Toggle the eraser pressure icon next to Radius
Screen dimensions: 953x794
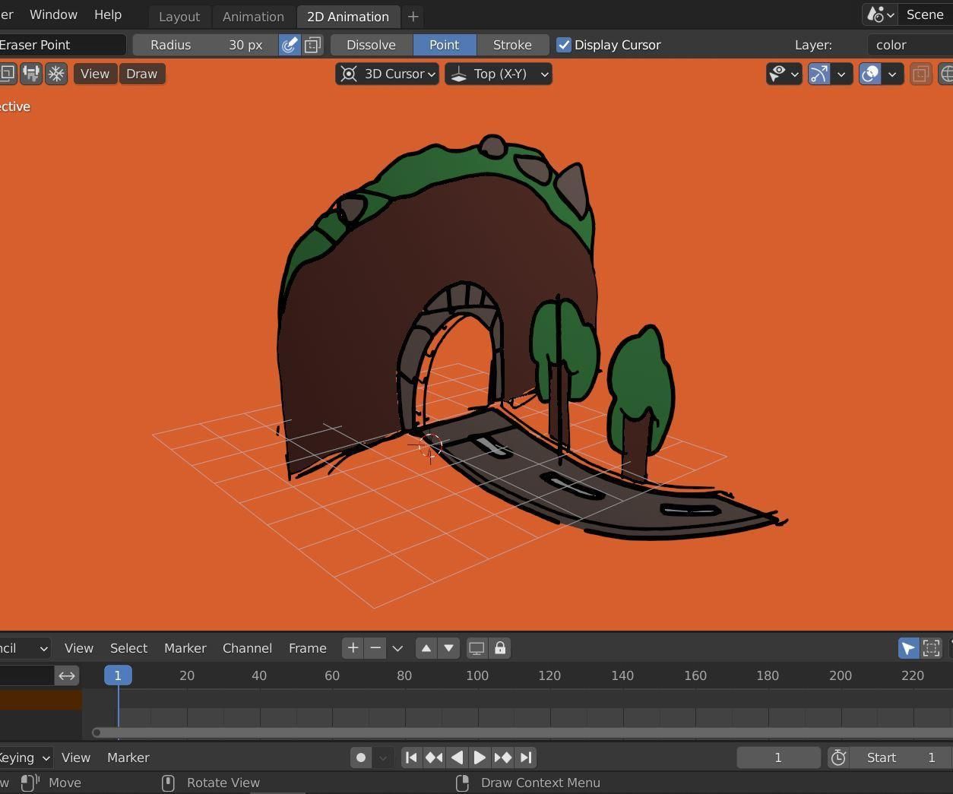point(290,45)
